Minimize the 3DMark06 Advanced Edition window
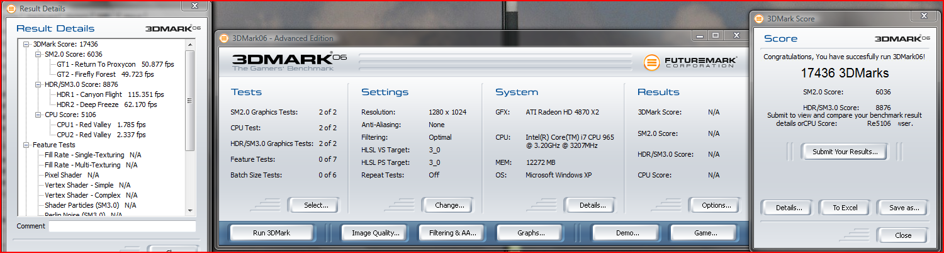The width and height of the screenshot is (944, 253). pyautogui.click(x=698, y=36)
